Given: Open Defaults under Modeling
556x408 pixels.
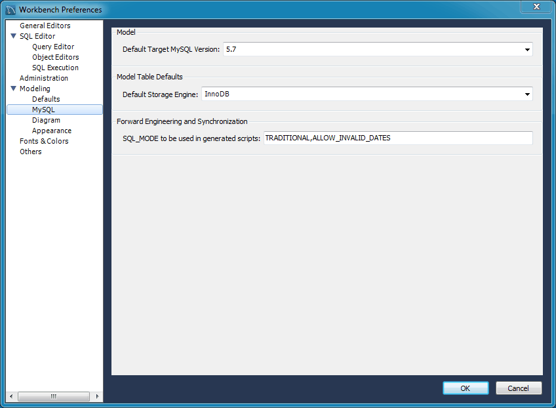Looking at the screenshot, I should point(46,99).
